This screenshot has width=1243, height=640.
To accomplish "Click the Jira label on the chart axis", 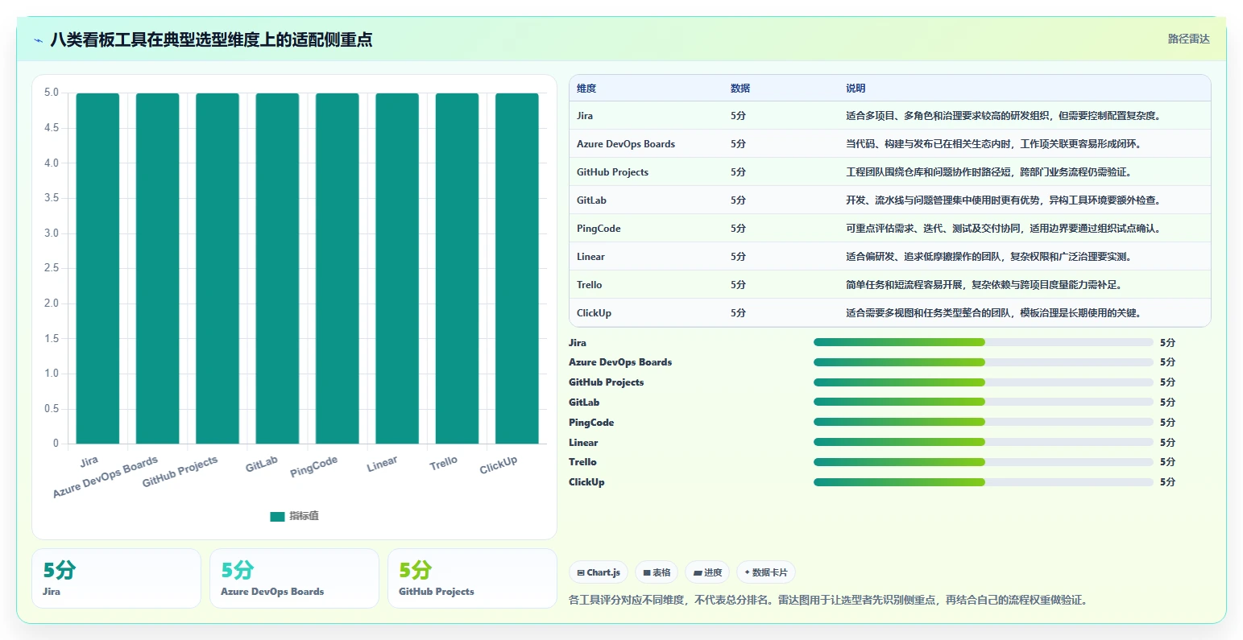I will pos(89,461).
